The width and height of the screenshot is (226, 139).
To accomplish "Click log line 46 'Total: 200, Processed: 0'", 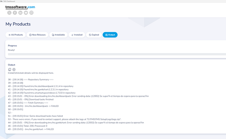I will click(28, 126).
